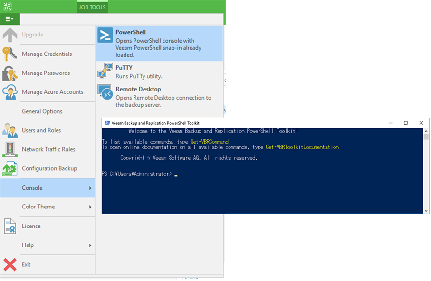Click the PowerShell console icon
The image size is (431, 281).
click(x=105, y=35)
